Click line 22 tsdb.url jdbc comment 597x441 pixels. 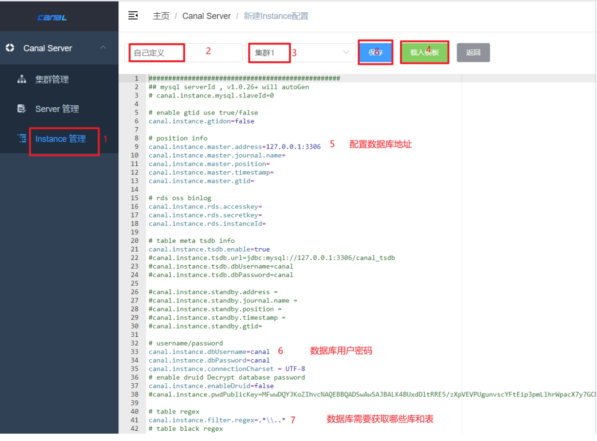pyautogui.click(x=272, y=258)
